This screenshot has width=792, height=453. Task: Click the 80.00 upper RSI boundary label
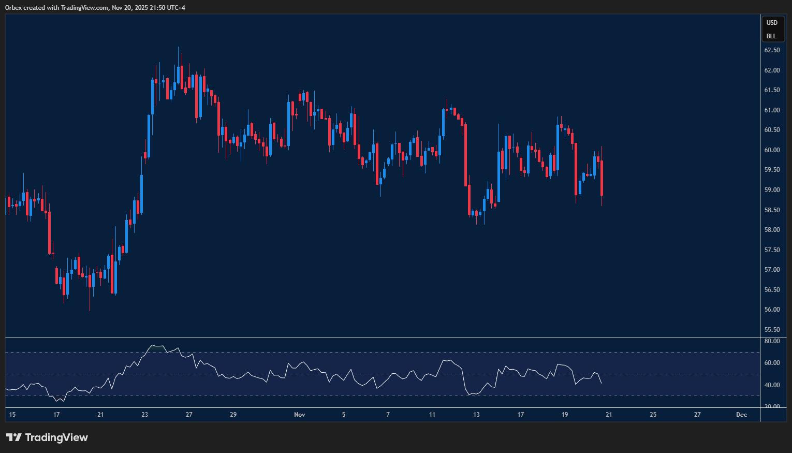(772, 341)
